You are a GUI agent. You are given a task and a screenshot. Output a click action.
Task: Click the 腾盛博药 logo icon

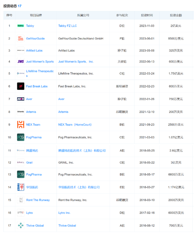[21, 151]
